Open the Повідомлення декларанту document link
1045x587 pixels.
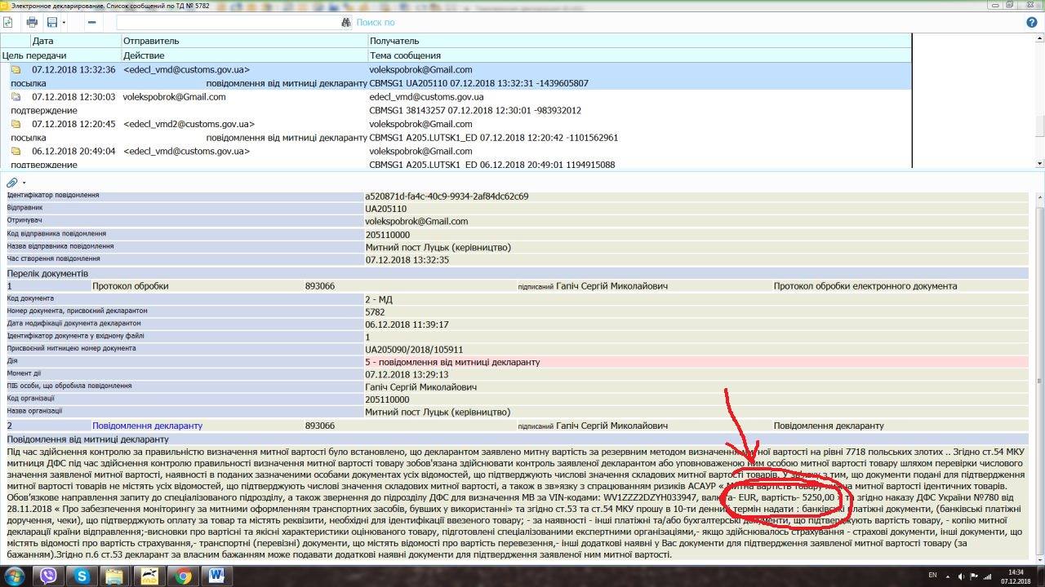coord(136,426)
